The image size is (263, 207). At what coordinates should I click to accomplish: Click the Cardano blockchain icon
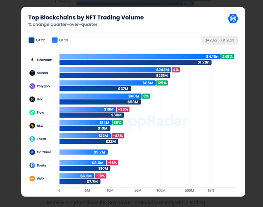pos(32,152)
